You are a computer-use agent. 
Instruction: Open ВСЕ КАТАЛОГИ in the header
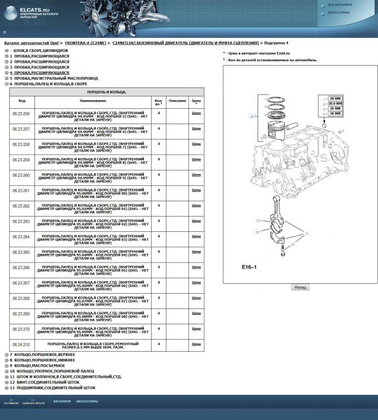pos(340,5)
